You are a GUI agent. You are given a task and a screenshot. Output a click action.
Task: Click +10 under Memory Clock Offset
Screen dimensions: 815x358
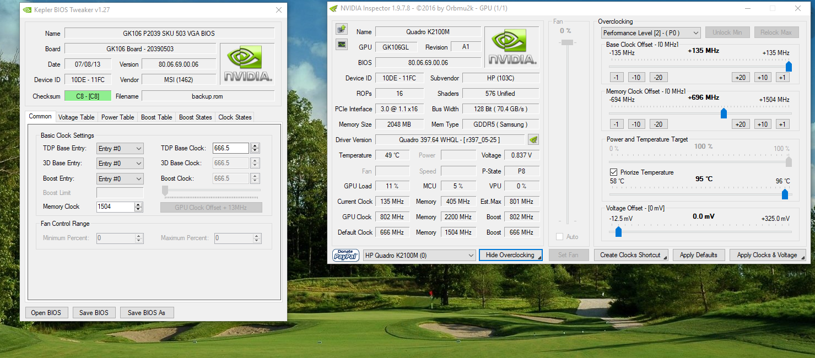coord(763,124)
